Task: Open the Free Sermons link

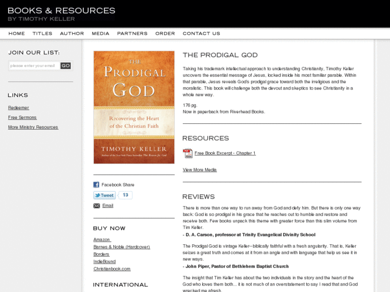Action: (x=23, y=117)
